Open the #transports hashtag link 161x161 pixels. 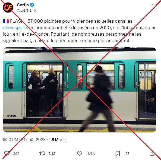[15, 28]
